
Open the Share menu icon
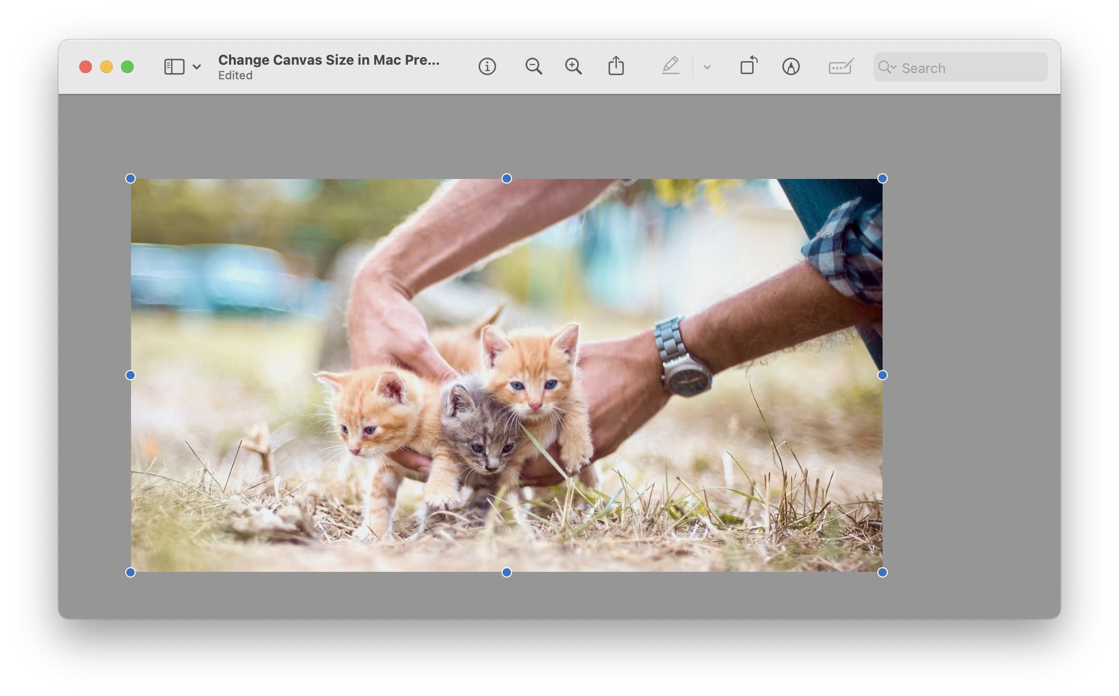(616, 66)
